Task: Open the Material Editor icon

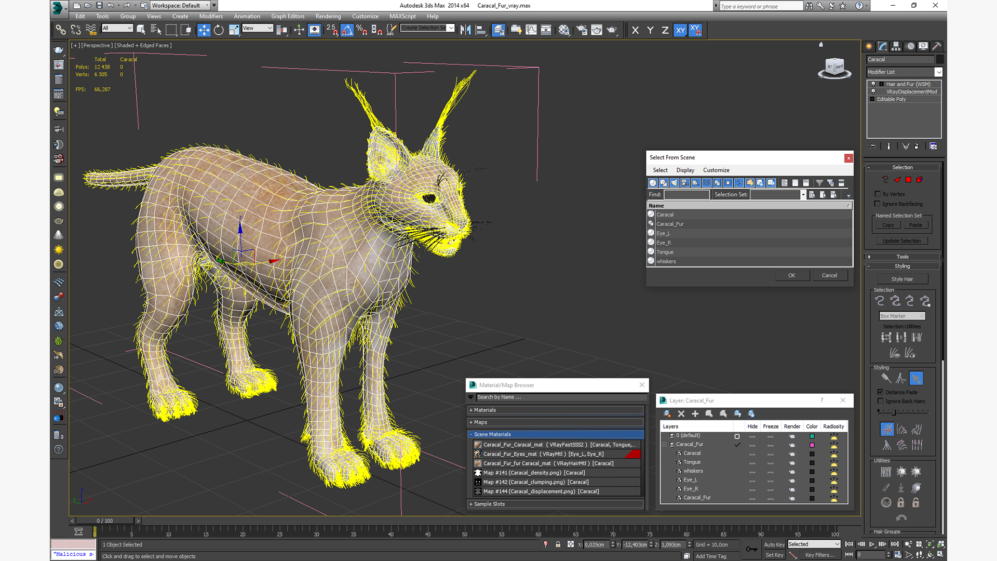Action: [x=564, y=30]
